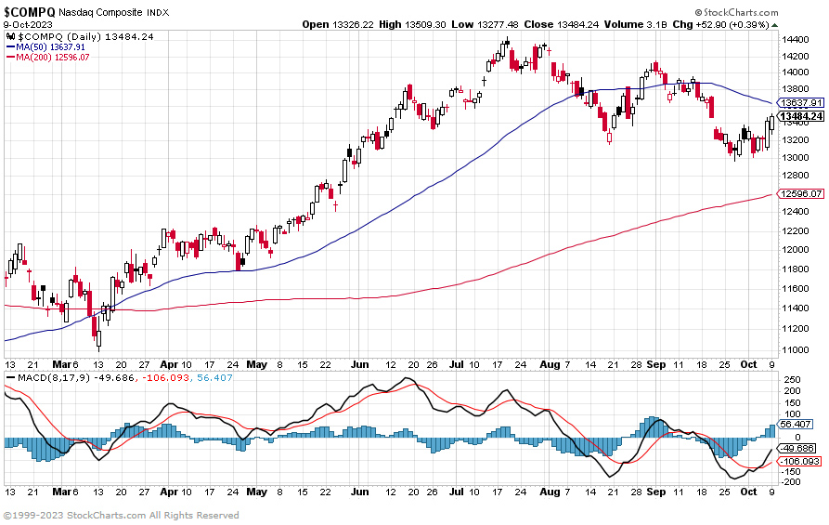This screenshot has width=829, height=525.
Task: Click the Open 13326.22 value
Action: (x=337, y=24)
